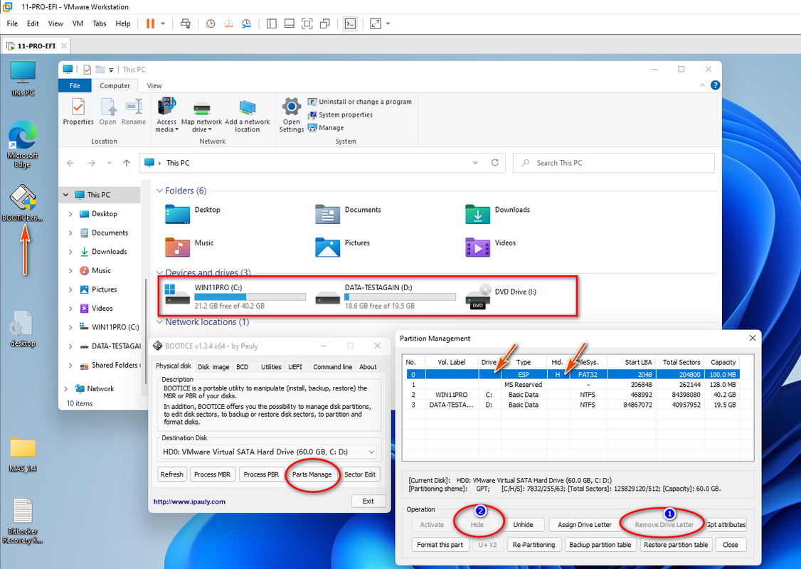Open the VMware VM menu
The height and width of the screenshot is (569, 801).
tap(78, 23)
